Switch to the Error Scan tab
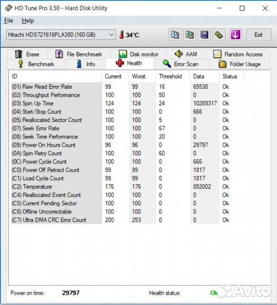 (x=181, y=64)
